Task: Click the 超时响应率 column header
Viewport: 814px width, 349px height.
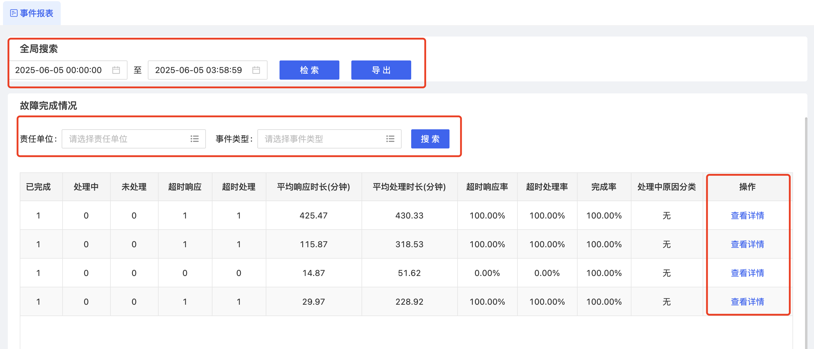Action: coord(487,187)
